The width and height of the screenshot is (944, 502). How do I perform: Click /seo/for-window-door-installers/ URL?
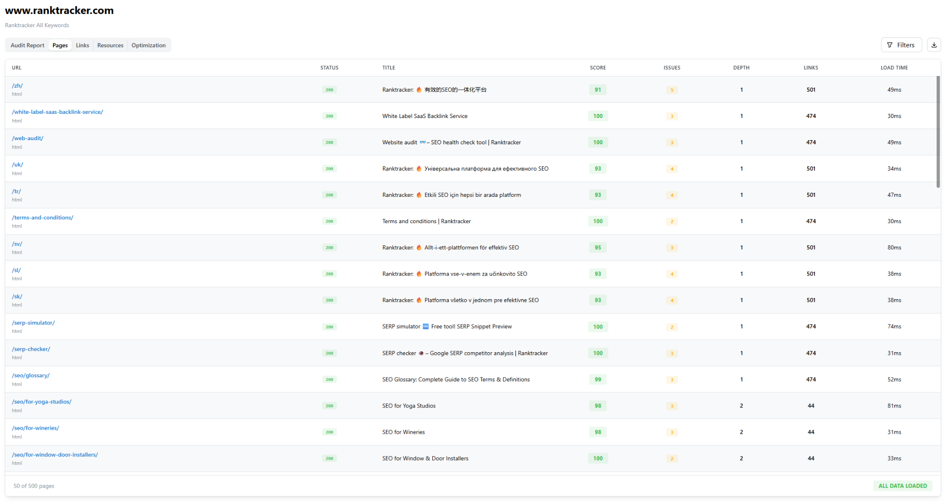(x=55, y=455)
